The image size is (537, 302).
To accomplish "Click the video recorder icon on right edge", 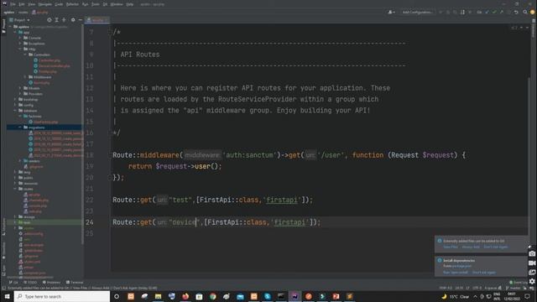I will 532,263.
